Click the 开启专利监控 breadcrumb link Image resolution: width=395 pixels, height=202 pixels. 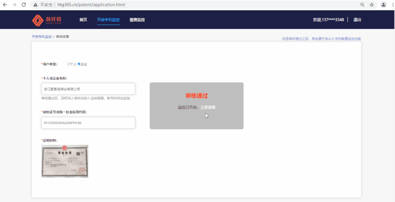tap(42, 37)
